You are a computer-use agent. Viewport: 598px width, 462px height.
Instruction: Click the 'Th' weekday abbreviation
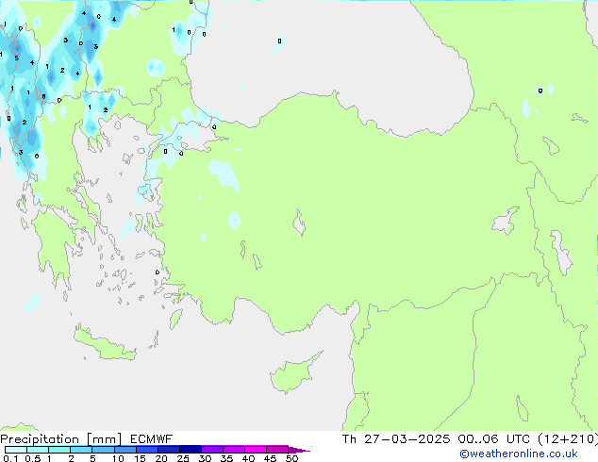349,439
